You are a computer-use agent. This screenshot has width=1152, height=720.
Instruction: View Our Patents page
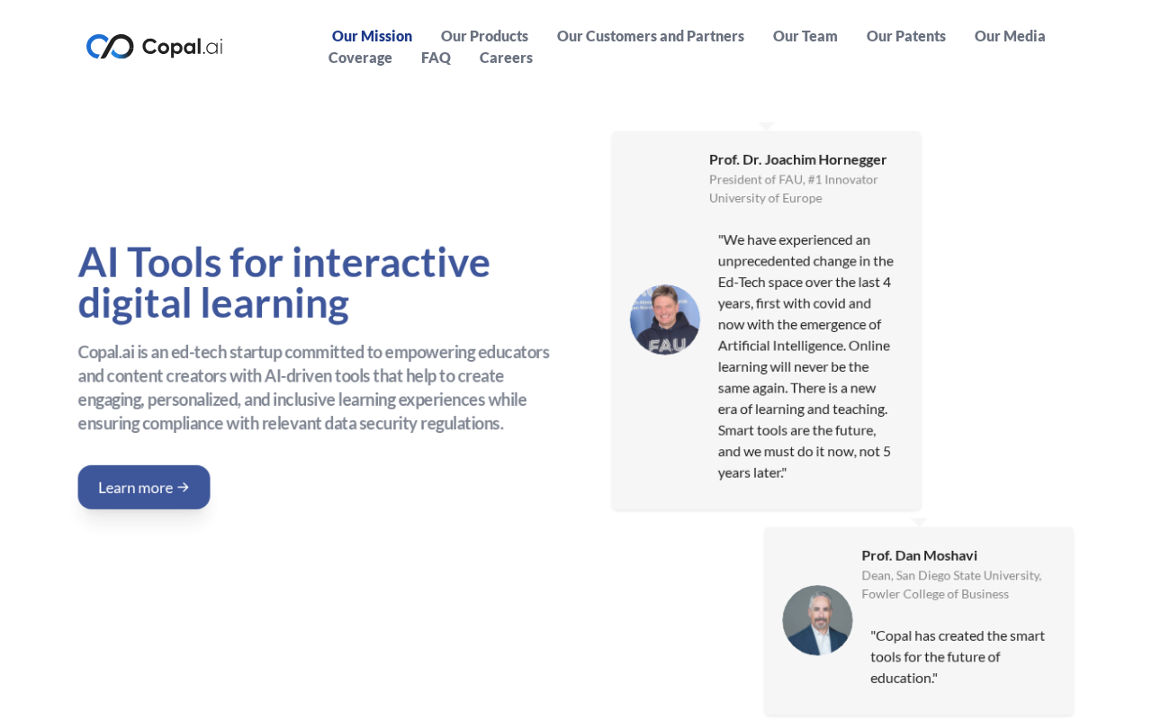906,36
